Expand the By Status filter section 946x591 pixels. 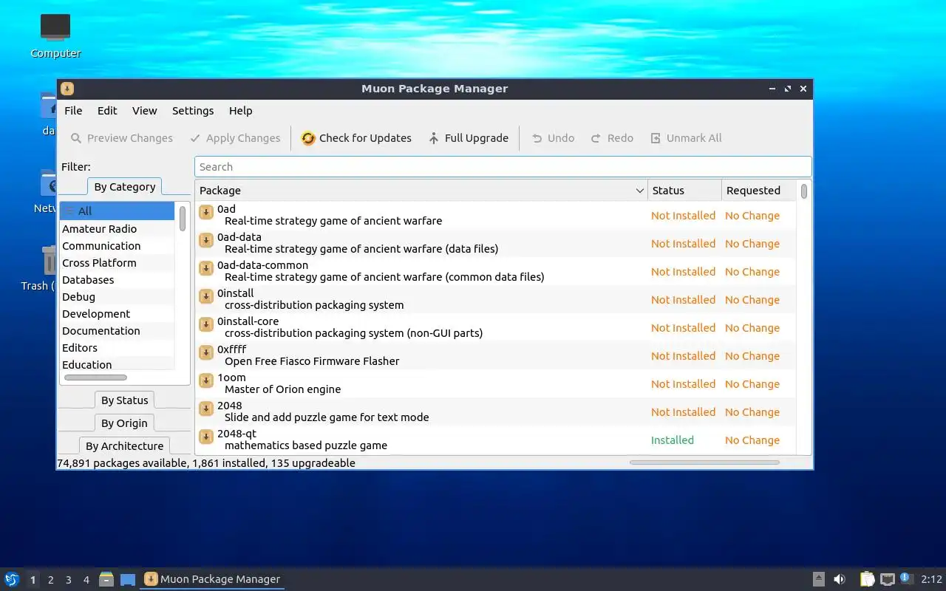coord(125,400)
